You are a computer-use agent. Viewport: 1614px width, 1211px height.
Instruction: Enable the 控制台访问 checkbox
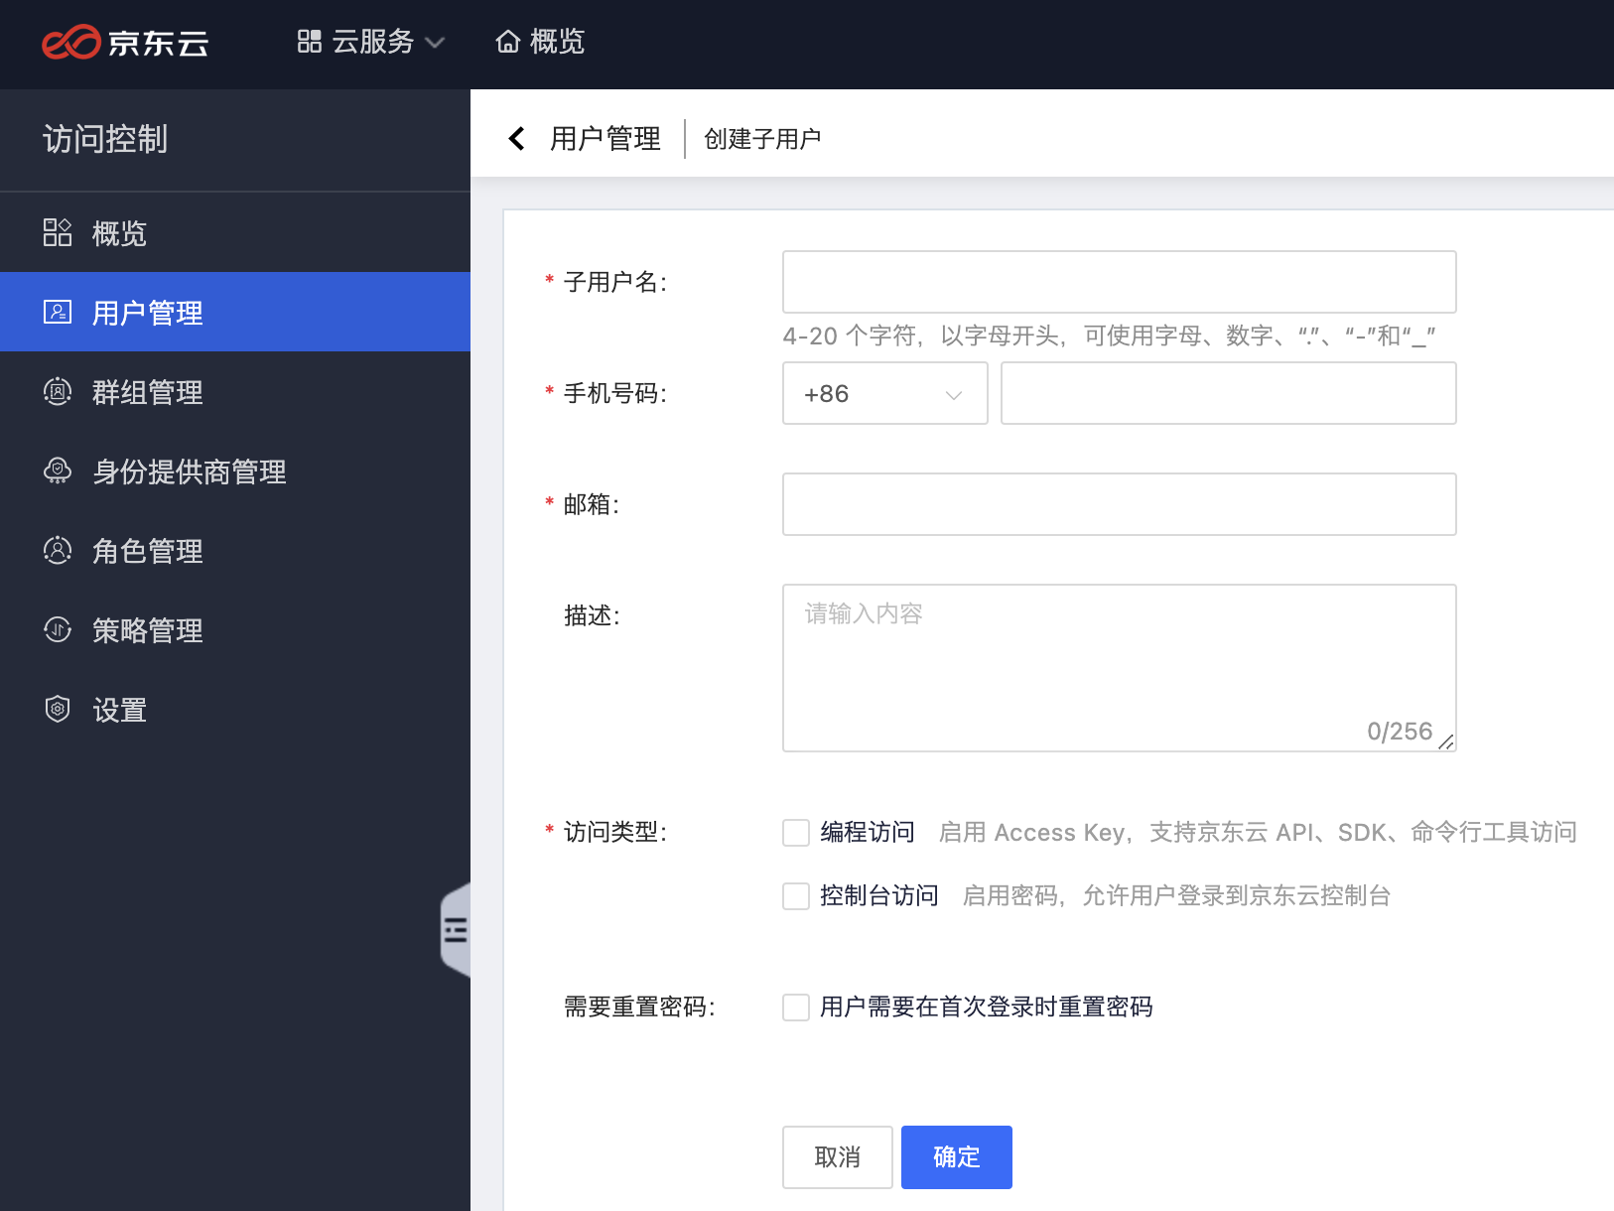tap(795, 896)
